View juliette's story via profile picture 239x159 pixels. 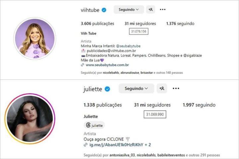[30, 119]
